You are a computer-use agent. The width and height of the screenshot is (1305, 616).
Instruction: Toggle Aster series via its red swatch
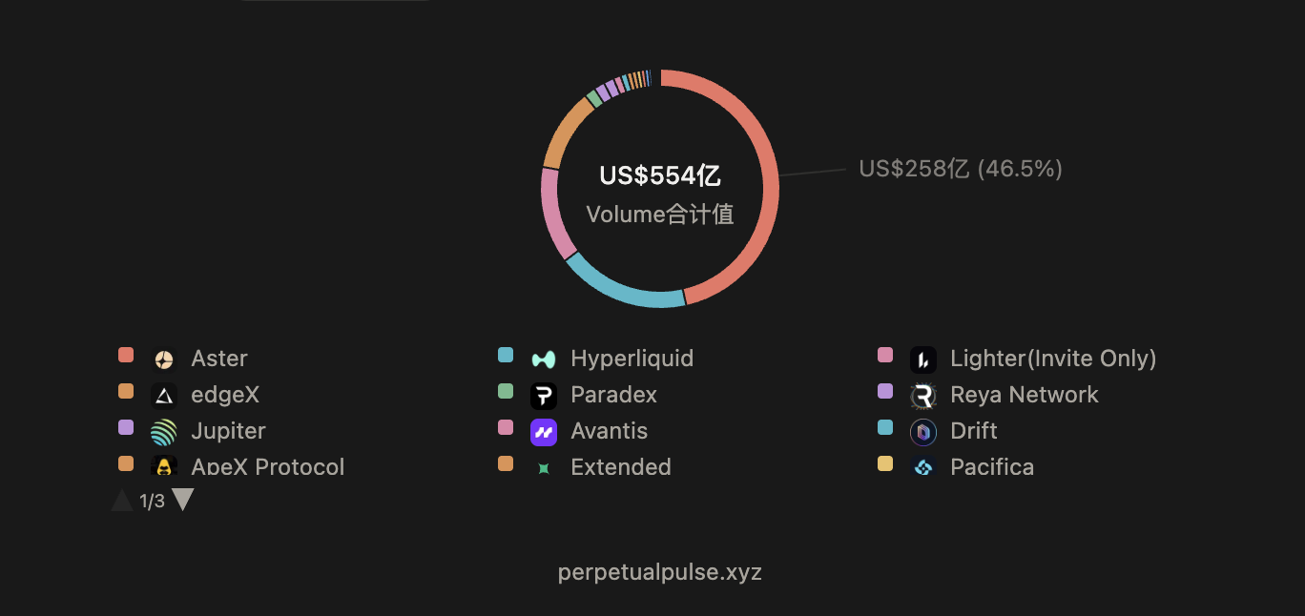[126, 356]
